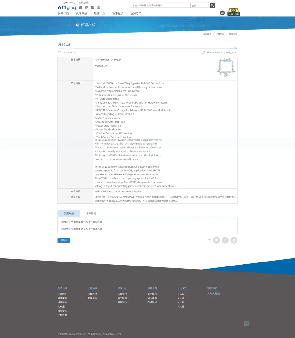295x338 pixels.
Task: Click the magnifier search button
Action: click(212, 5)
